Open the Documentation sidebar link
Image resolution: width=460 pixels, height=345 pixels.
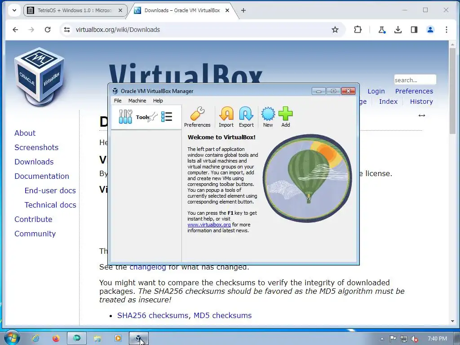pos(42,176)
